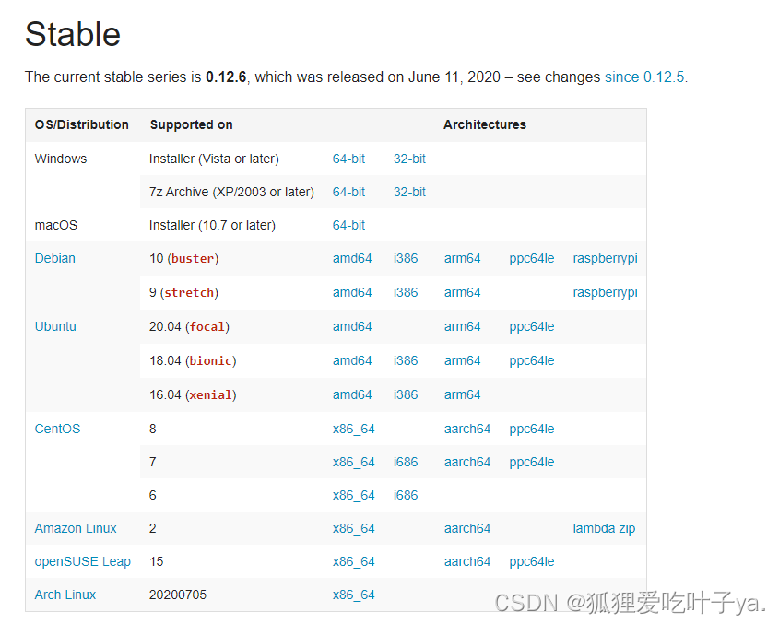Download i686 package for CentOS 6
Image resolution: width=779 pixels, height=624 pixels.
pos(406,495)
